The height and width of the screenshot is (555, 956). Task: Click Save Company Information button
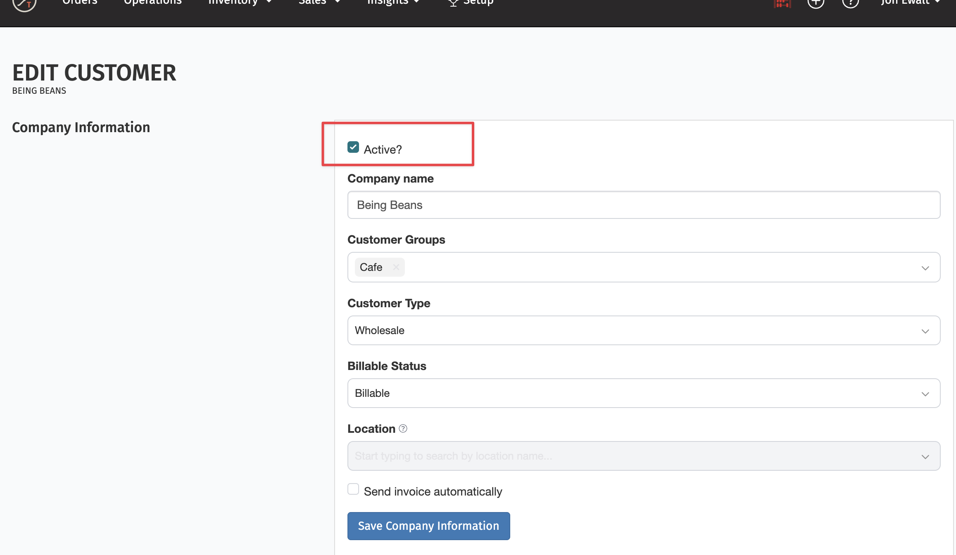click(x=428, y=526)
